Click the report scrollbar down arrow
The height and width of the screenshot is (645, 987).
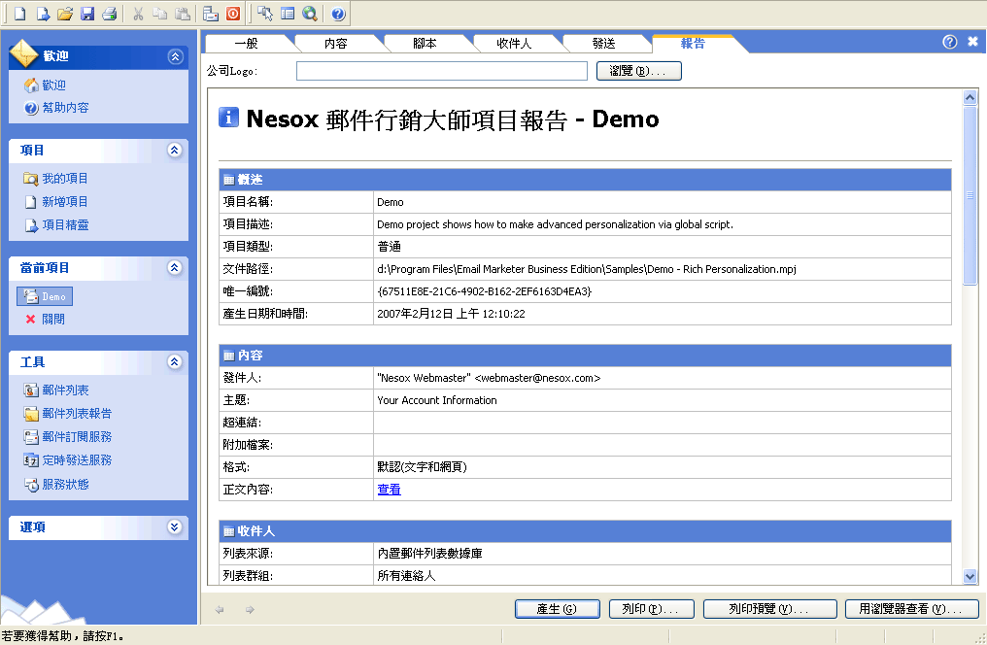[x=969, y=576]
